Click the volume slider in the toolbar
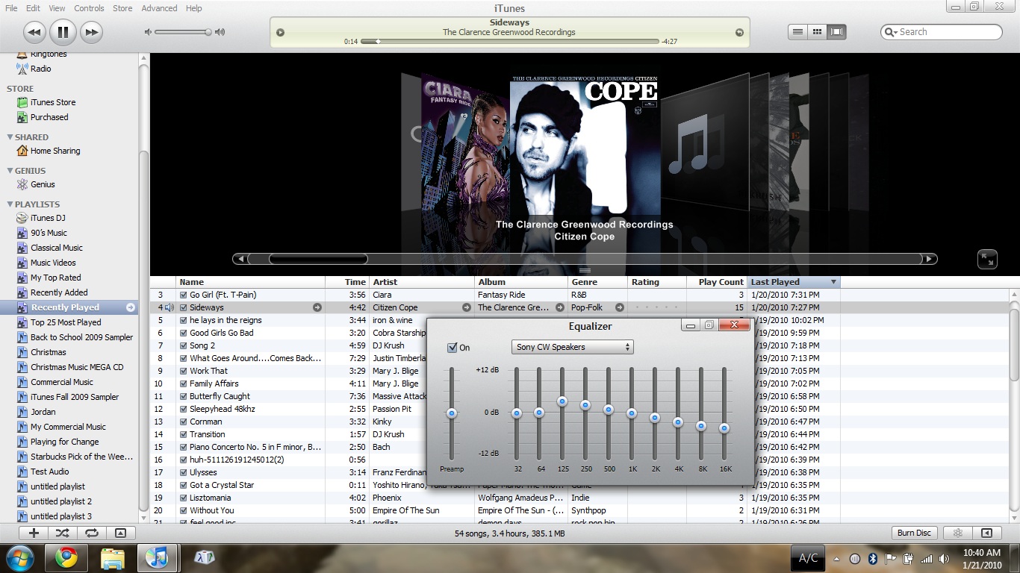This screenshot has width=1020, height=573. pos(184,32)
